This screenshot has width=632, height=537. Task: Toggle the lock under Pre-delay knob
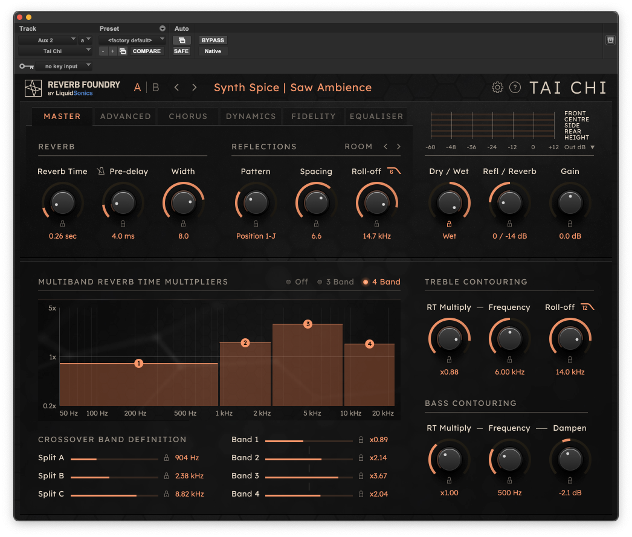tap(123, 223)
